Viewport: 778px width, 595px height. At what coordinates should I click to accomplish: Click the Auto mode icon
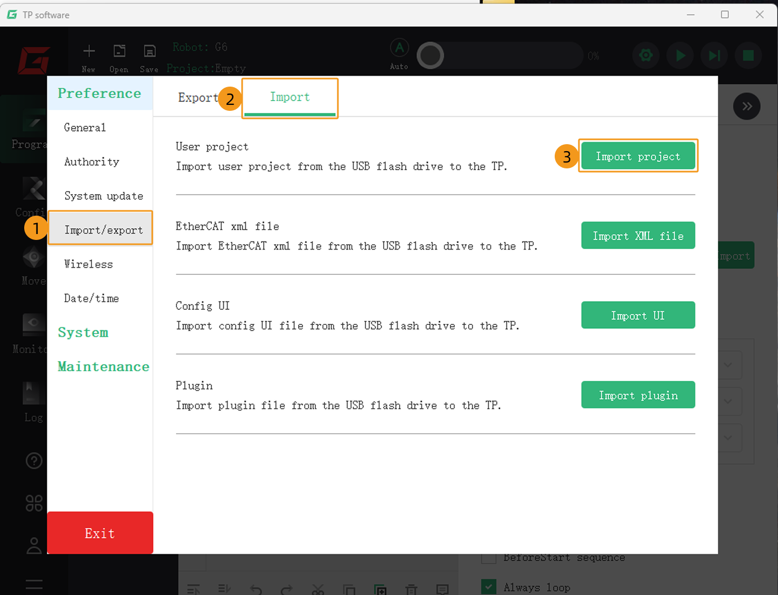point(399,48)
